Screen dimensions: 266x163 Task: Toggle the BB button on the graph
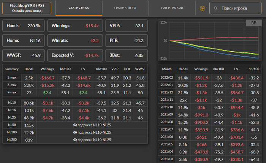point(254,23)
